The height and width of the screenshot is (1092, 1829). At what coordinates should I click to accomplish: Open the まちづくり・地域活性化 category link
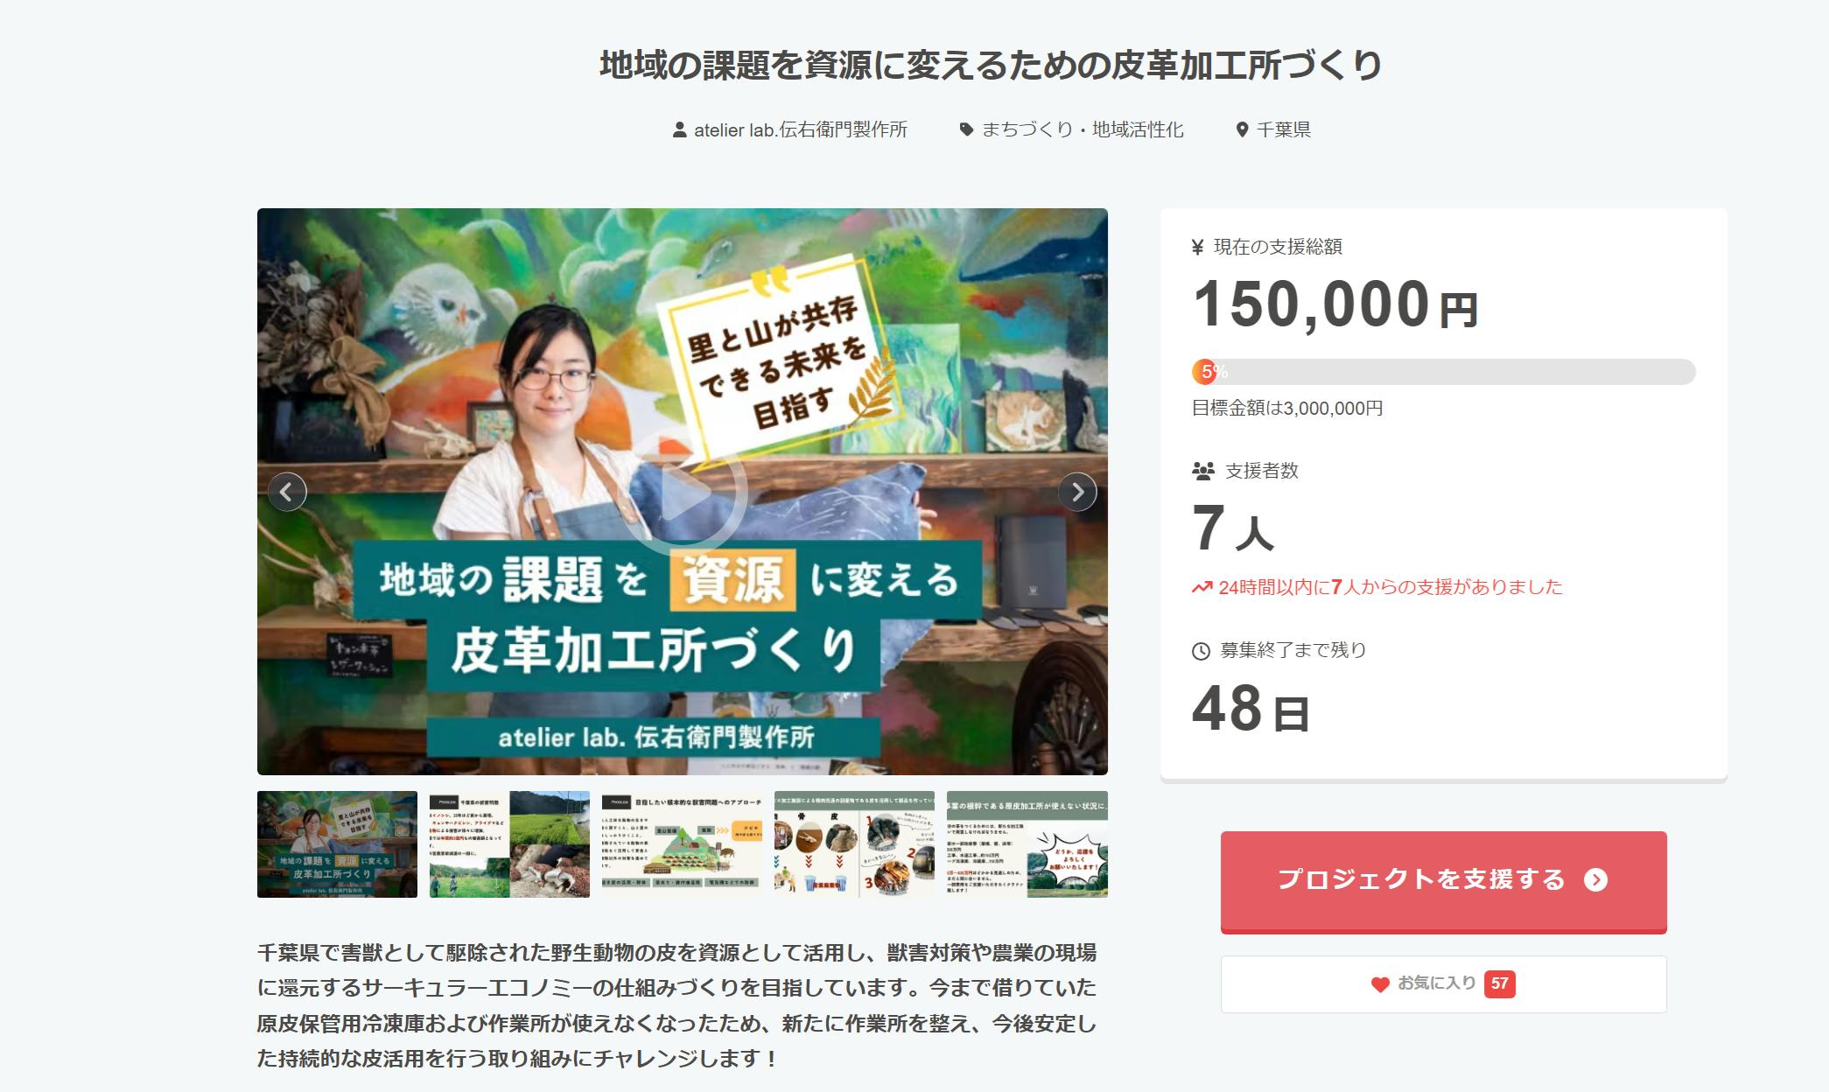coord(1083,129)
